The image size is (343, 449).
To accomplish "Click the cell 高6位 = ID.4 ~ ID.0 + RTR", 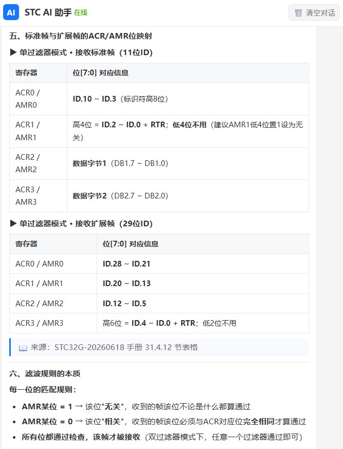I will pyautogui.click(x=203, y=323).
